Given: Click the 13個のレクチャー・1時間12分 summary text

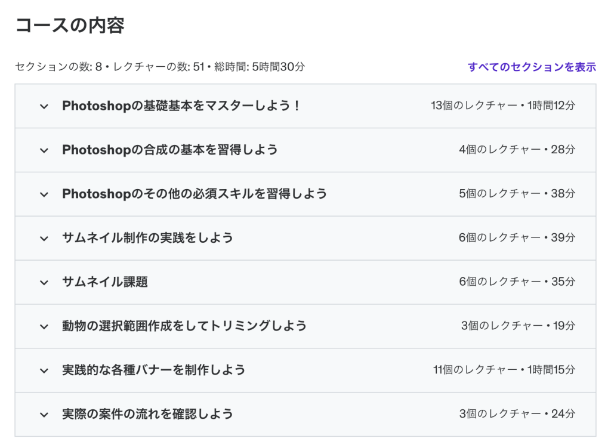Looking at the screenshot, I should tap(503, 106).
